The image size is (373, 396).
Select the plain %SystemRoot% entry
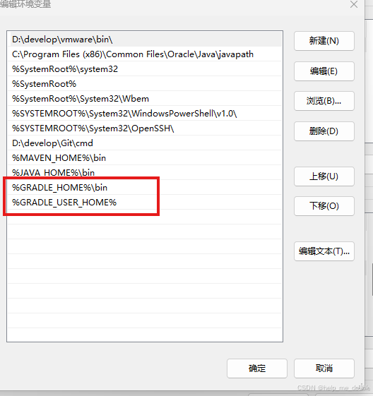(x=145, y=84)
